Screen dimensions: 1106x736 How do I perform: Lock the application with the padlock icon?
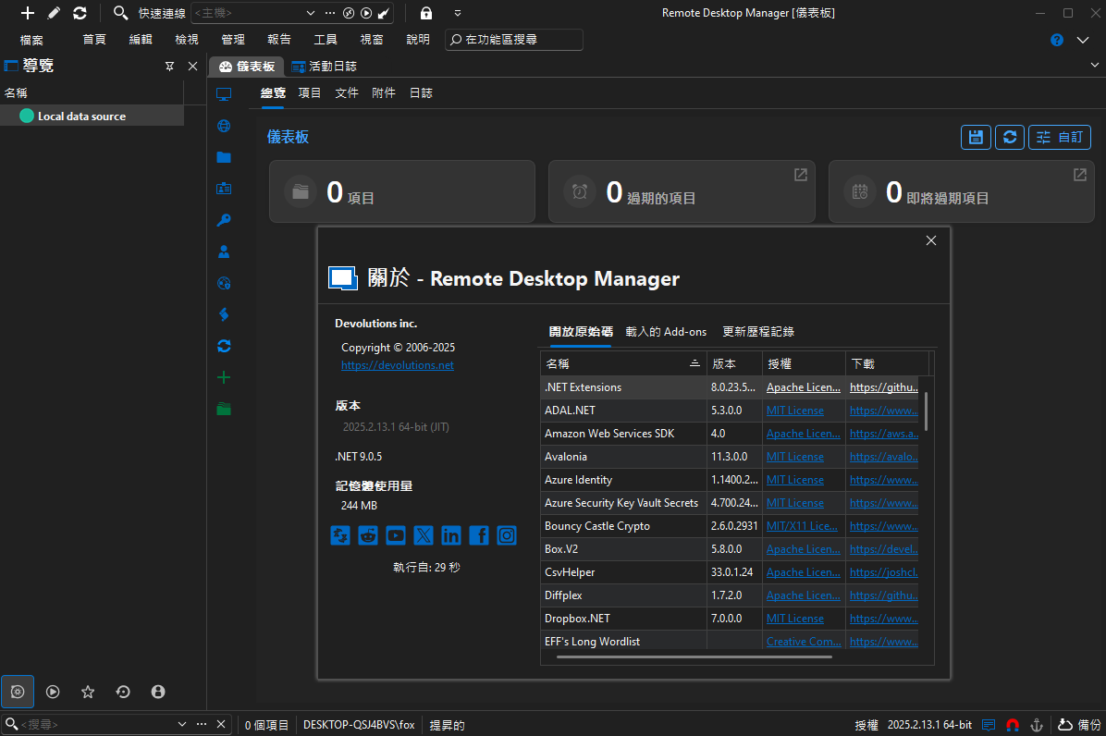pos(426,13)
